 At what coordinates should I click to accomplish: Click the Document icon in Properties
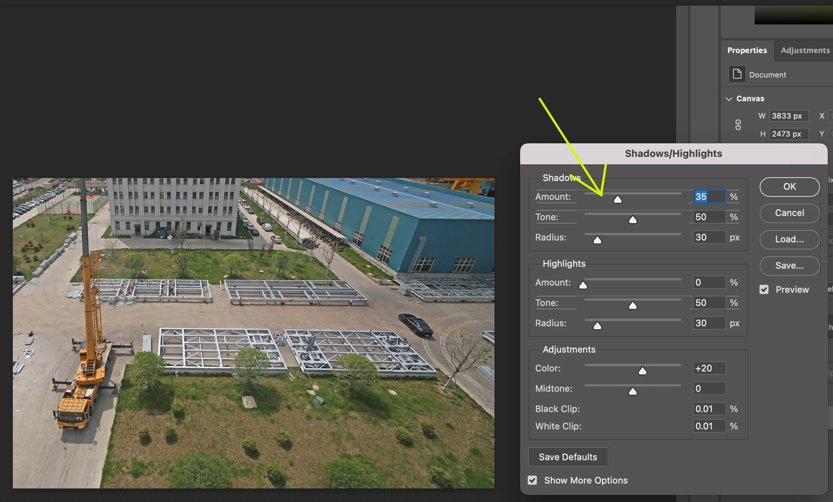(737, 74)
